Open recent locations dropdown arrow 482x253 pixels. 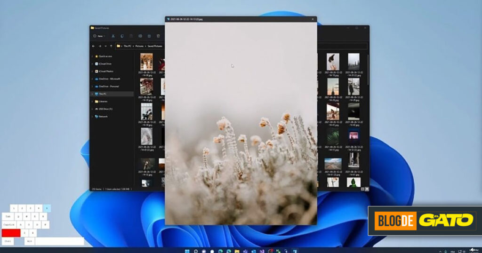click(x=105, y=46)
